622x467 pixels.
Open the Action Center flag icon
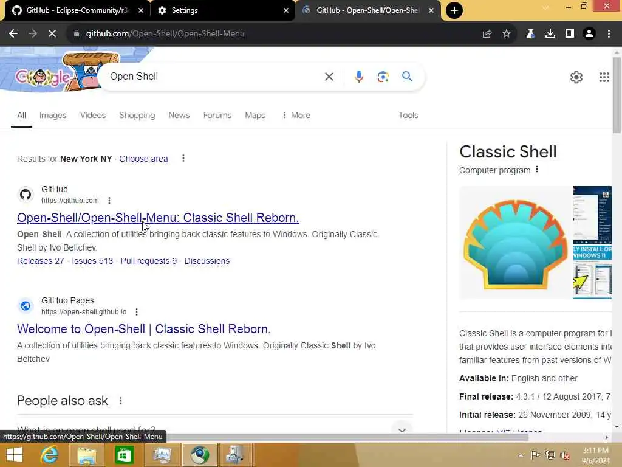(535, 455)
